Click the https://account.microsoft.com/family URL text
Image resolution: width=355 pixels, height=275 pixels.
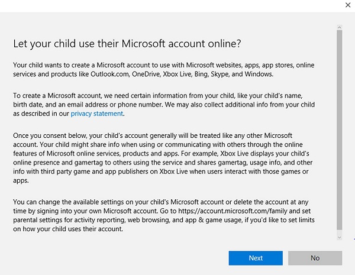tap(233, 211)
